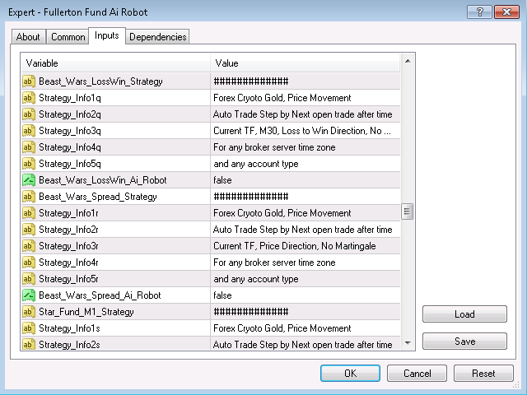Click the ab icon for Strategy_Info4r
This screenshot has height=395, width=527.
29,263
